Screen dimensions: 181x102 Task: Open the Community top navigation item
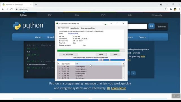[x=157, y=15]
